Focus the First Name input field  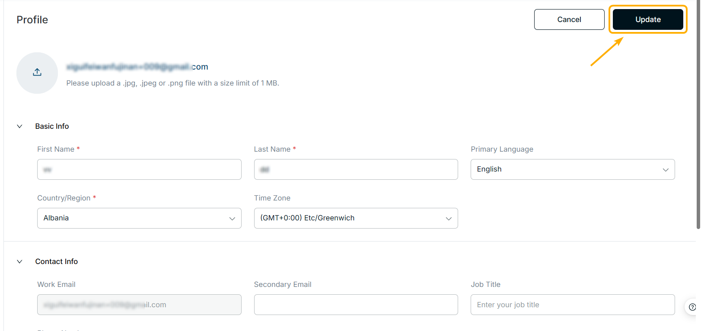coord(139,169)
